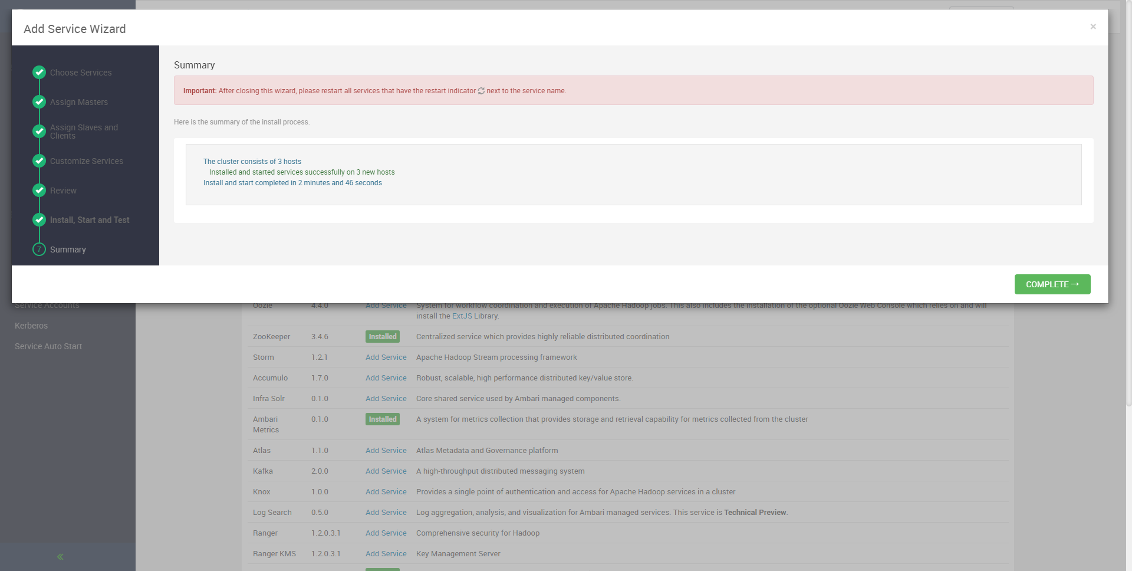This screenshot has height=571, width=1132.
Task: Click Add Service link for Knox
Action: pyautogui.click(x=386, y=492)
